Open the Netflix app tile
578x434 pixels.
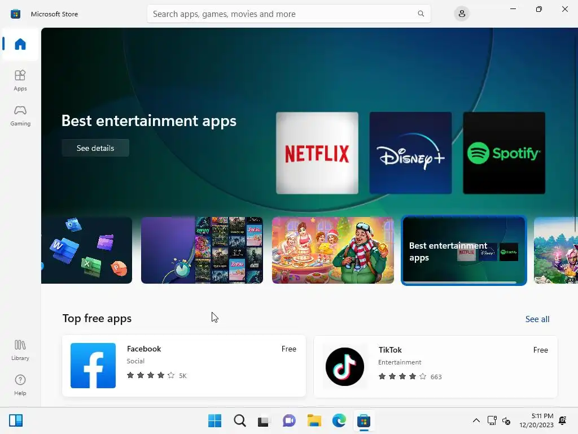[317, 153]
